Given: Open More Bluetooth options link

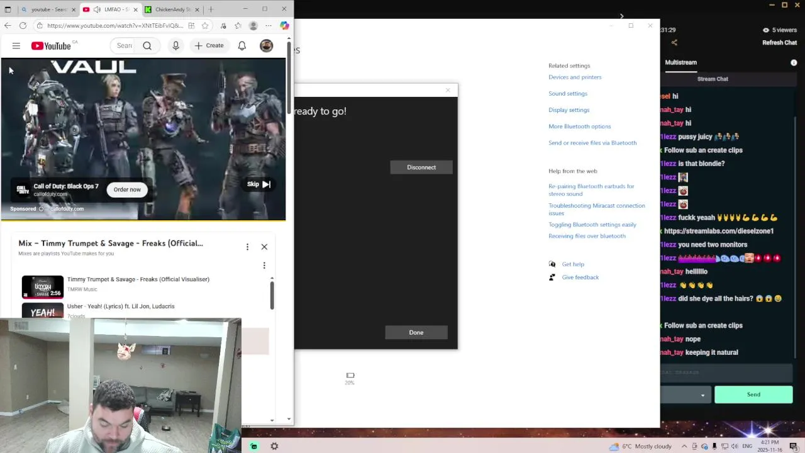Looking at the screenshot, I should 579,126.
